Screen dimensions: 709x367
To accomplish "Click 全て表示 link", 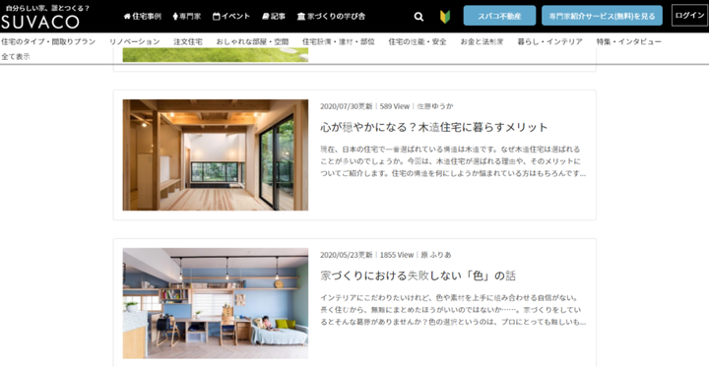I will 16,57.
